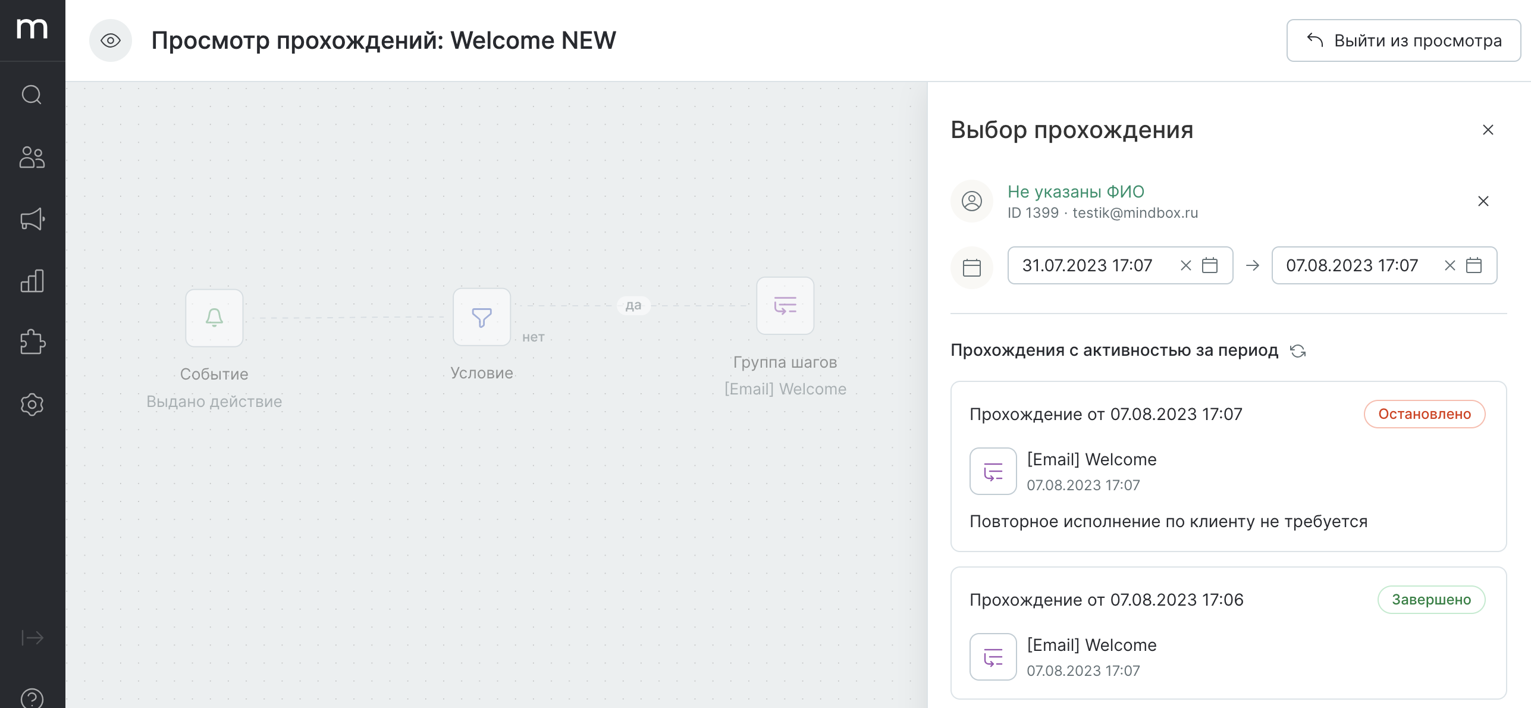Click text Повторное исполнение по клиенту не требуется
This screenshot has width=1531, height=708.
point(1169,521)
